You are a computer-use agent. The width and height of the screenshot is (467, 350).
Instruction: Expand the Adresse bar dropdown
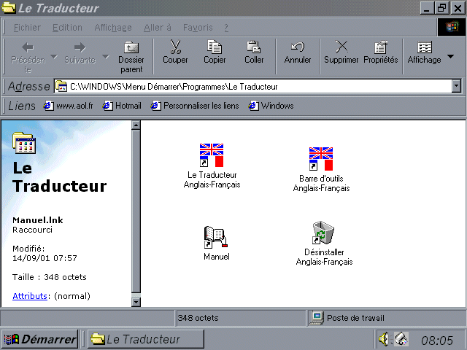(x=456, y=86)
